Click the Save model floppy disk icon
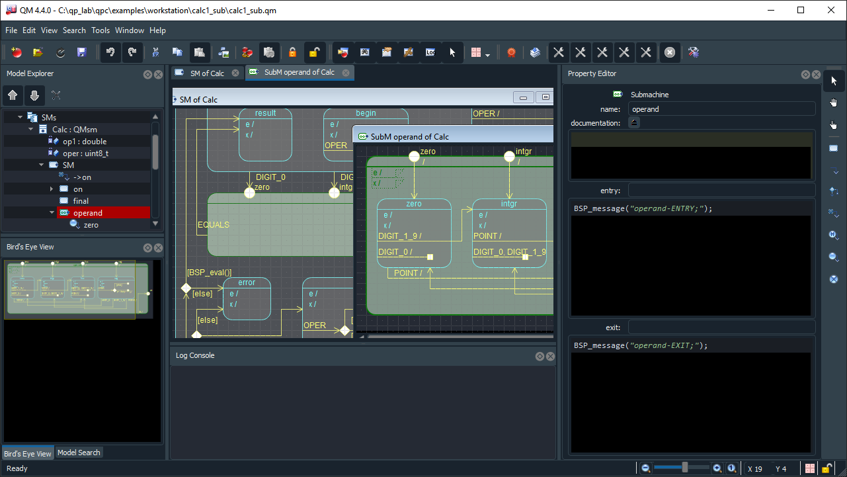This screenshot has width=847, height=477. [82, 52]
